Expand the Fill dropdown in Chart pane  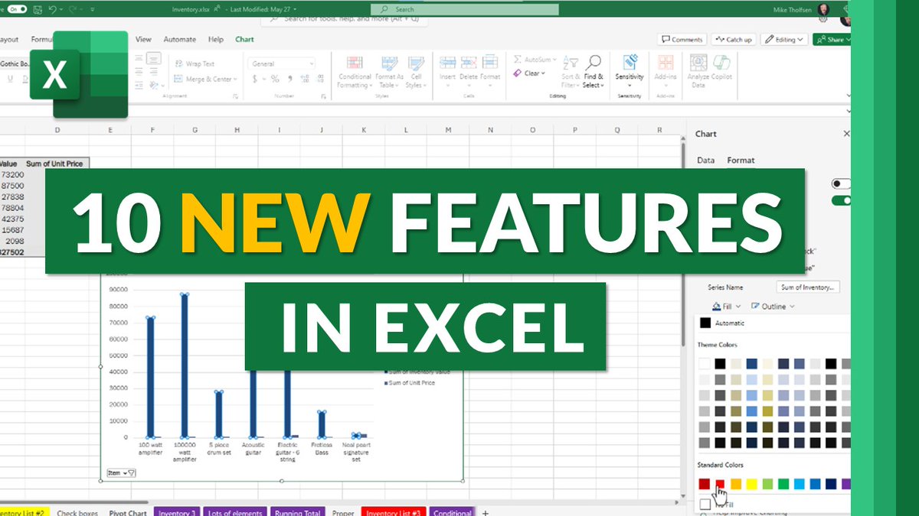[729, 306]
